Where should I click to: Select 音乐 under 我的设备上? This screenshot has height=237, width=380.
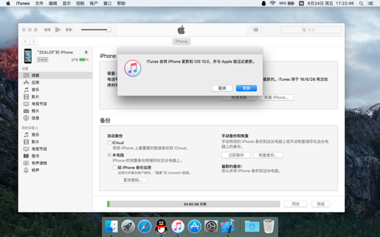click(x=56, y=135)
